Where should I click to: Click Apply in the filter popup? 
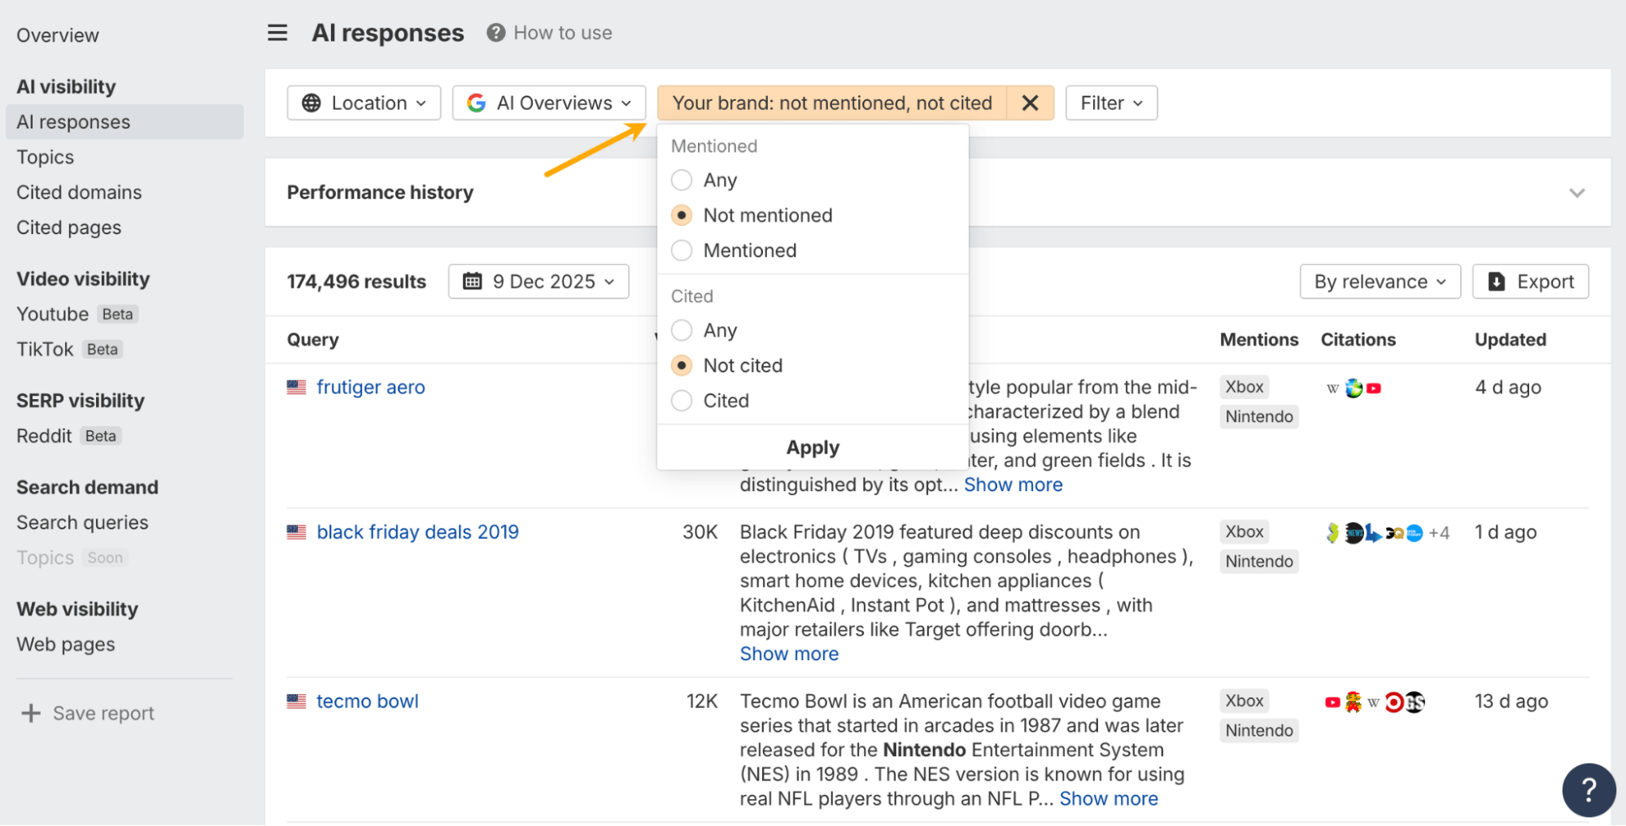pyautogui.click(x=812, y=447)
